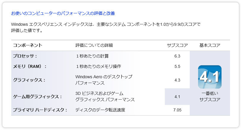Select the プロセッサ component row label

(x=25, y=56)
